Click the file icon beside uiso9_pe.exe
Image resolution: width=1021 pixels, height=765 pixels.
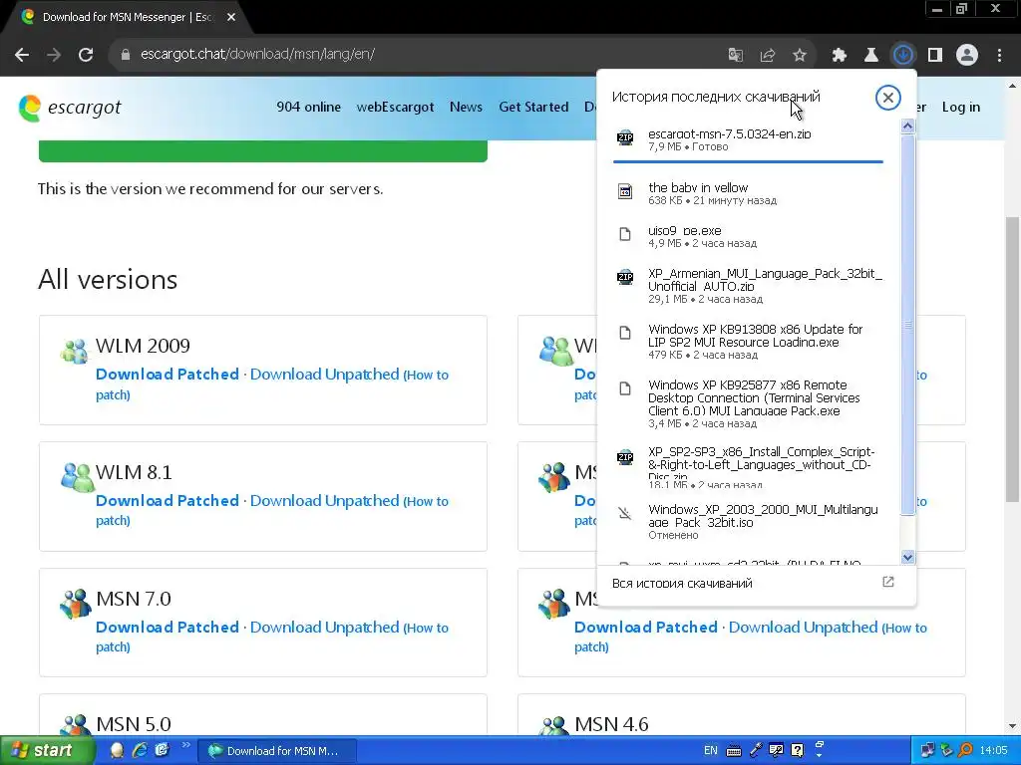pyautogui.click(x=625, y=234)
